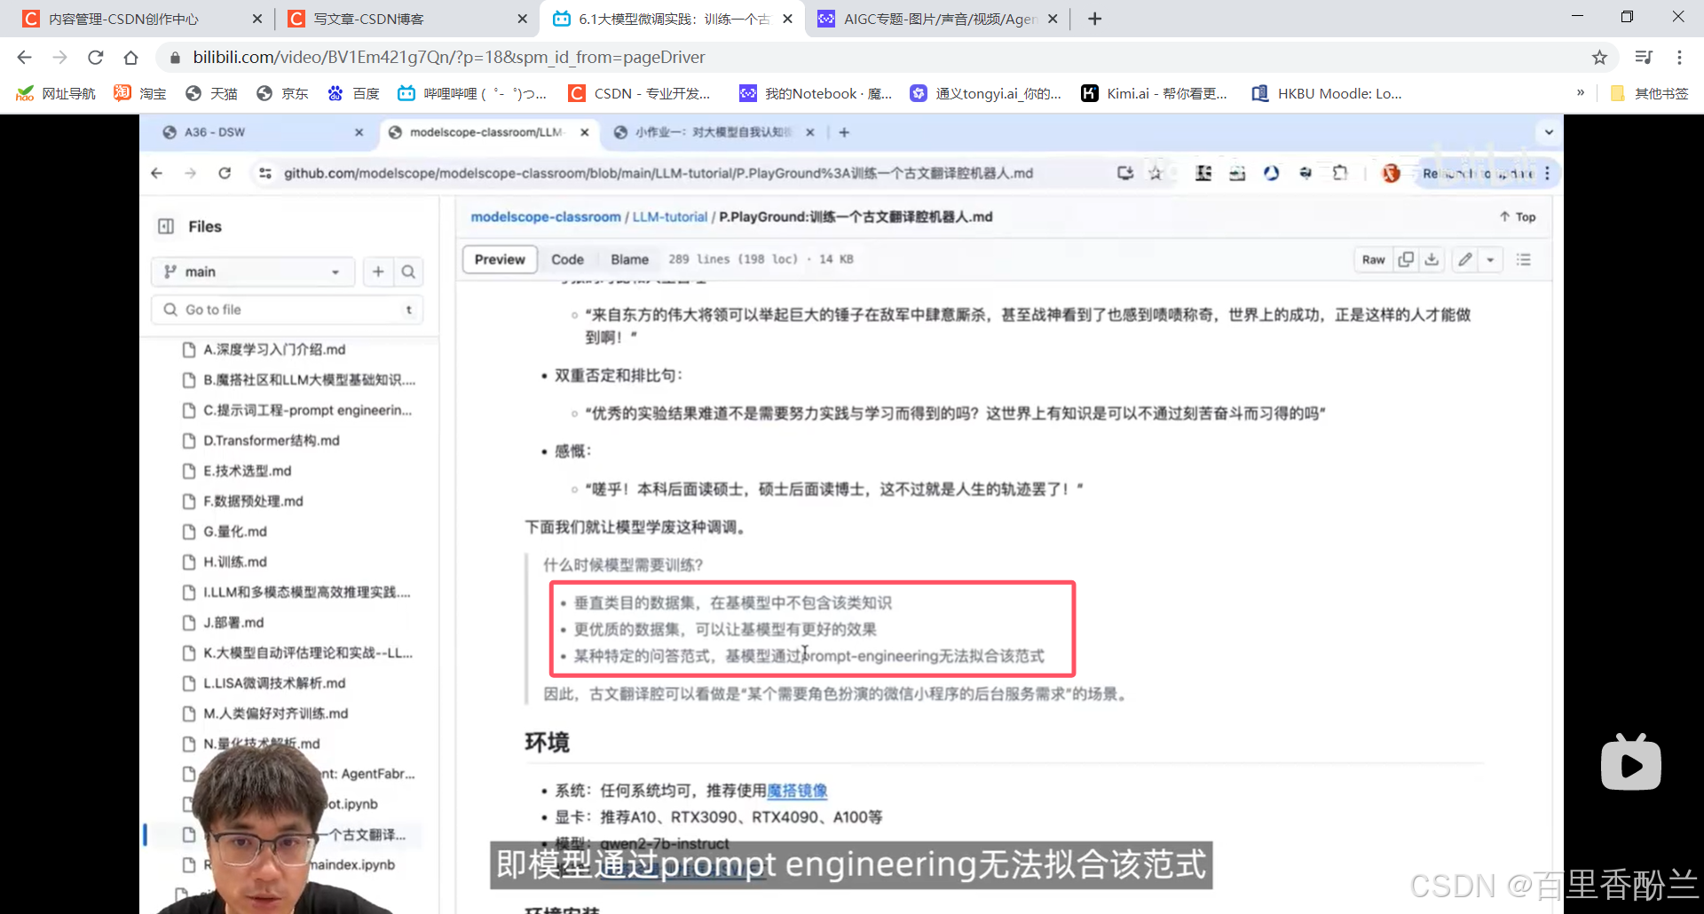Switch to 写文章-CSDN博客 tab

click(x=406, y=19)
